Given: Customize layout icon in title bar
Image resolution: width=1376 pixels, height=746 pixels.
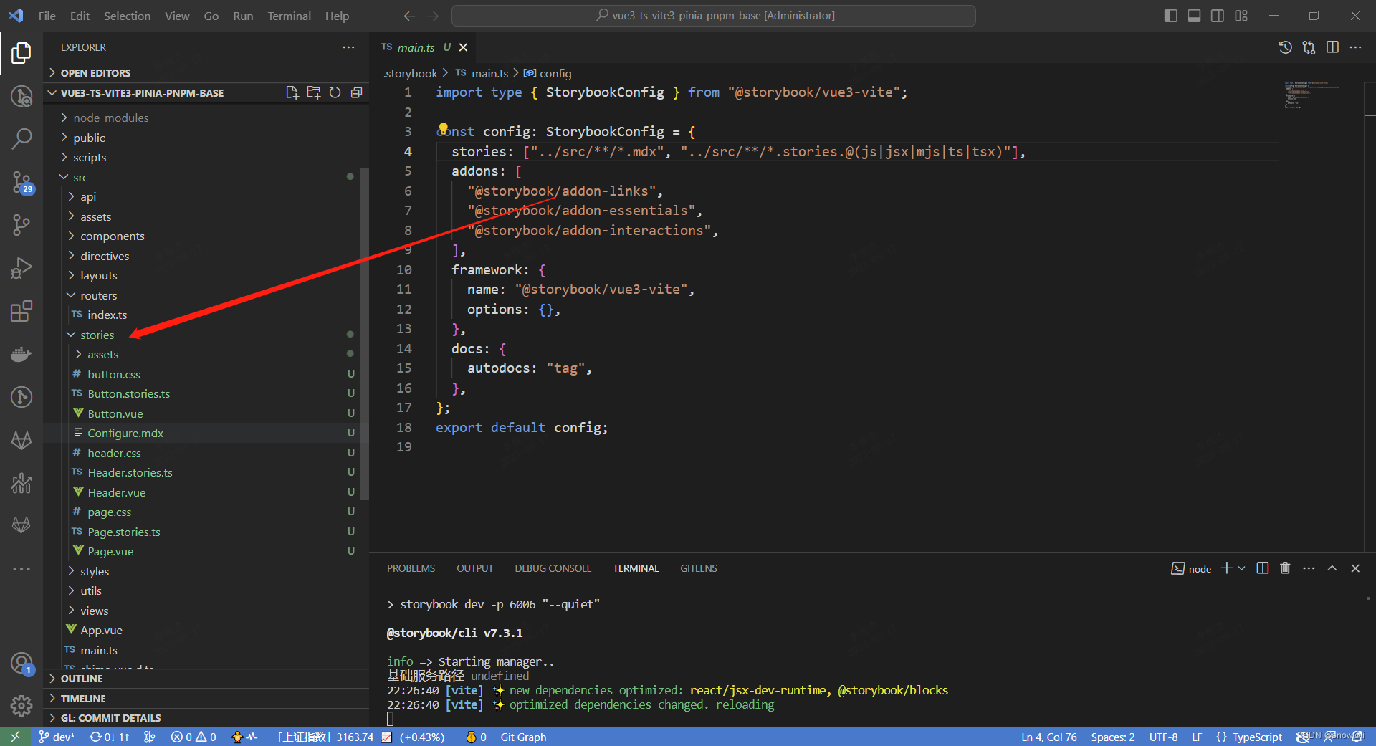Looking at the screenshot, I should point(1241,16).
